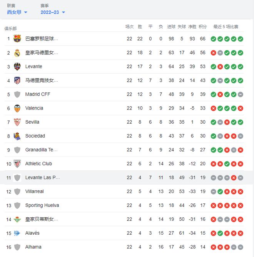Click the 积分 points column header
Viewport: 254px width, 257px height.
coord(202,27)
